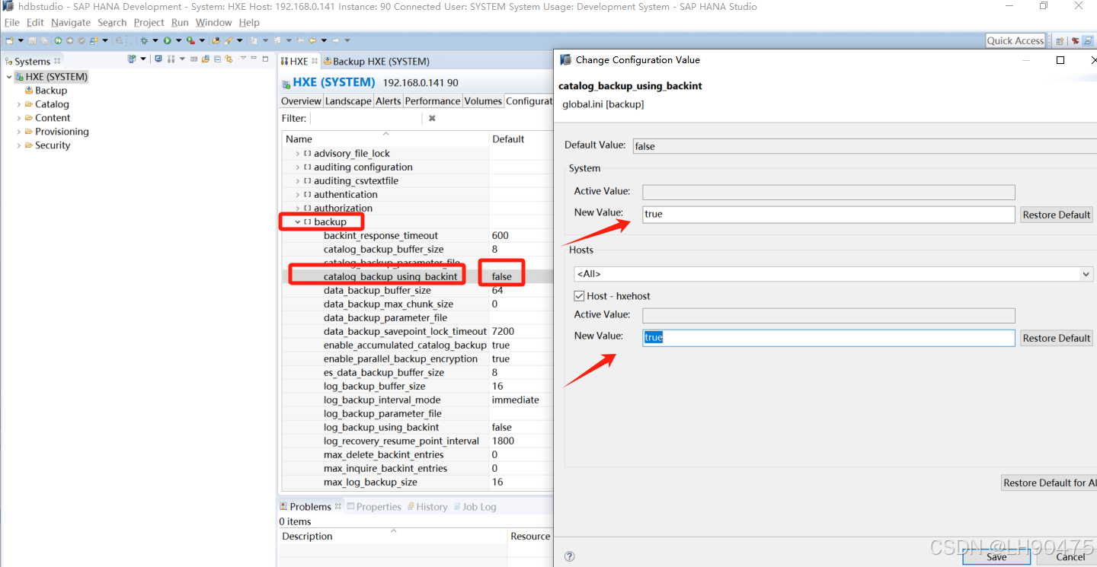Close the Systems view using its tab X
Screen dimensions: 1097x567
pos(57,61)
